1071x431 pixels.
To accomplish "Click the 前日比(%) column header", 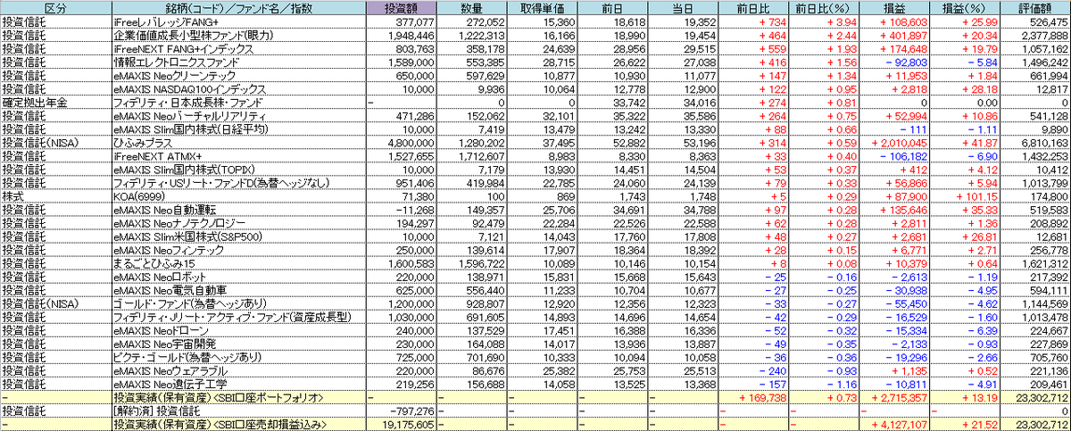I will (822, 6).
